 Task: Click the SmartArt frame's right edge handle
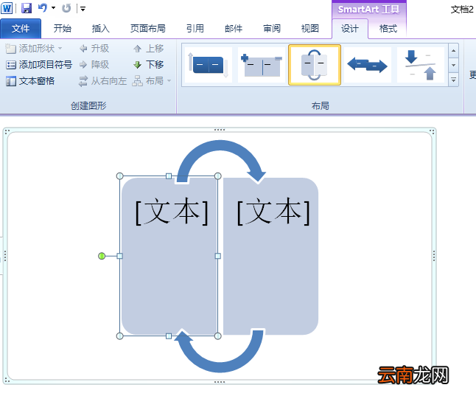[x=434, y=256]
